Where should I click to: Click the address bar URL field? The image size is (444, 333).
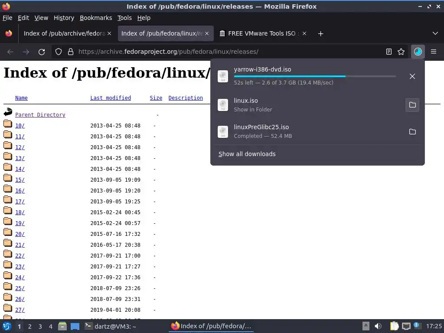229,52
